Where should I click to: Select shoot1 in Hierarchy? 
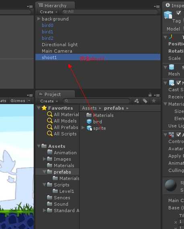pos(98,57)
